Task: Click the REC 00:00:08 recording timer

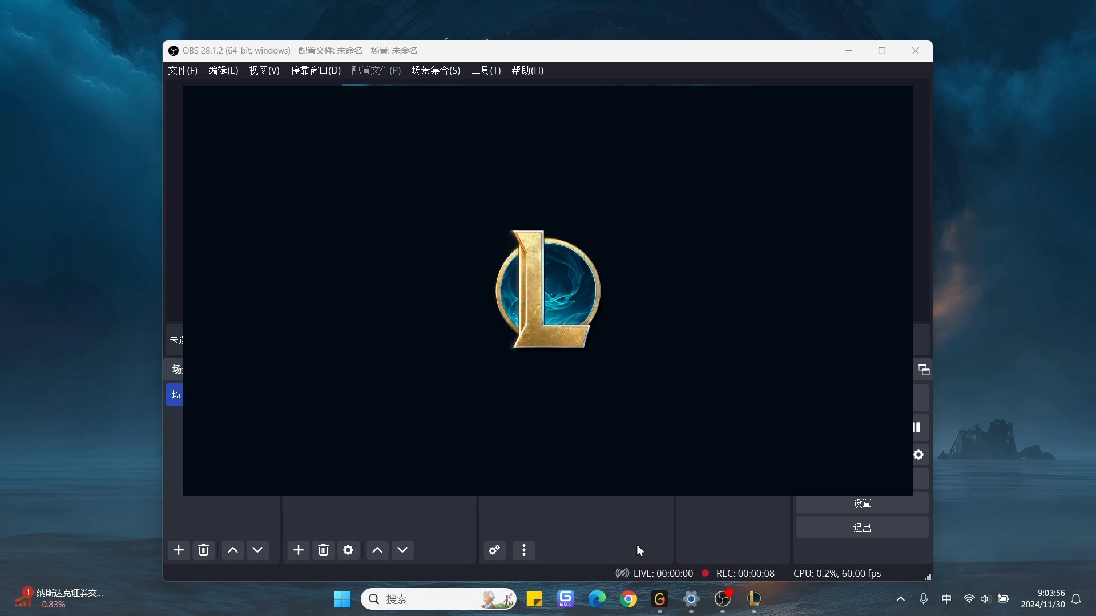Action: click(x=738, y=573)
